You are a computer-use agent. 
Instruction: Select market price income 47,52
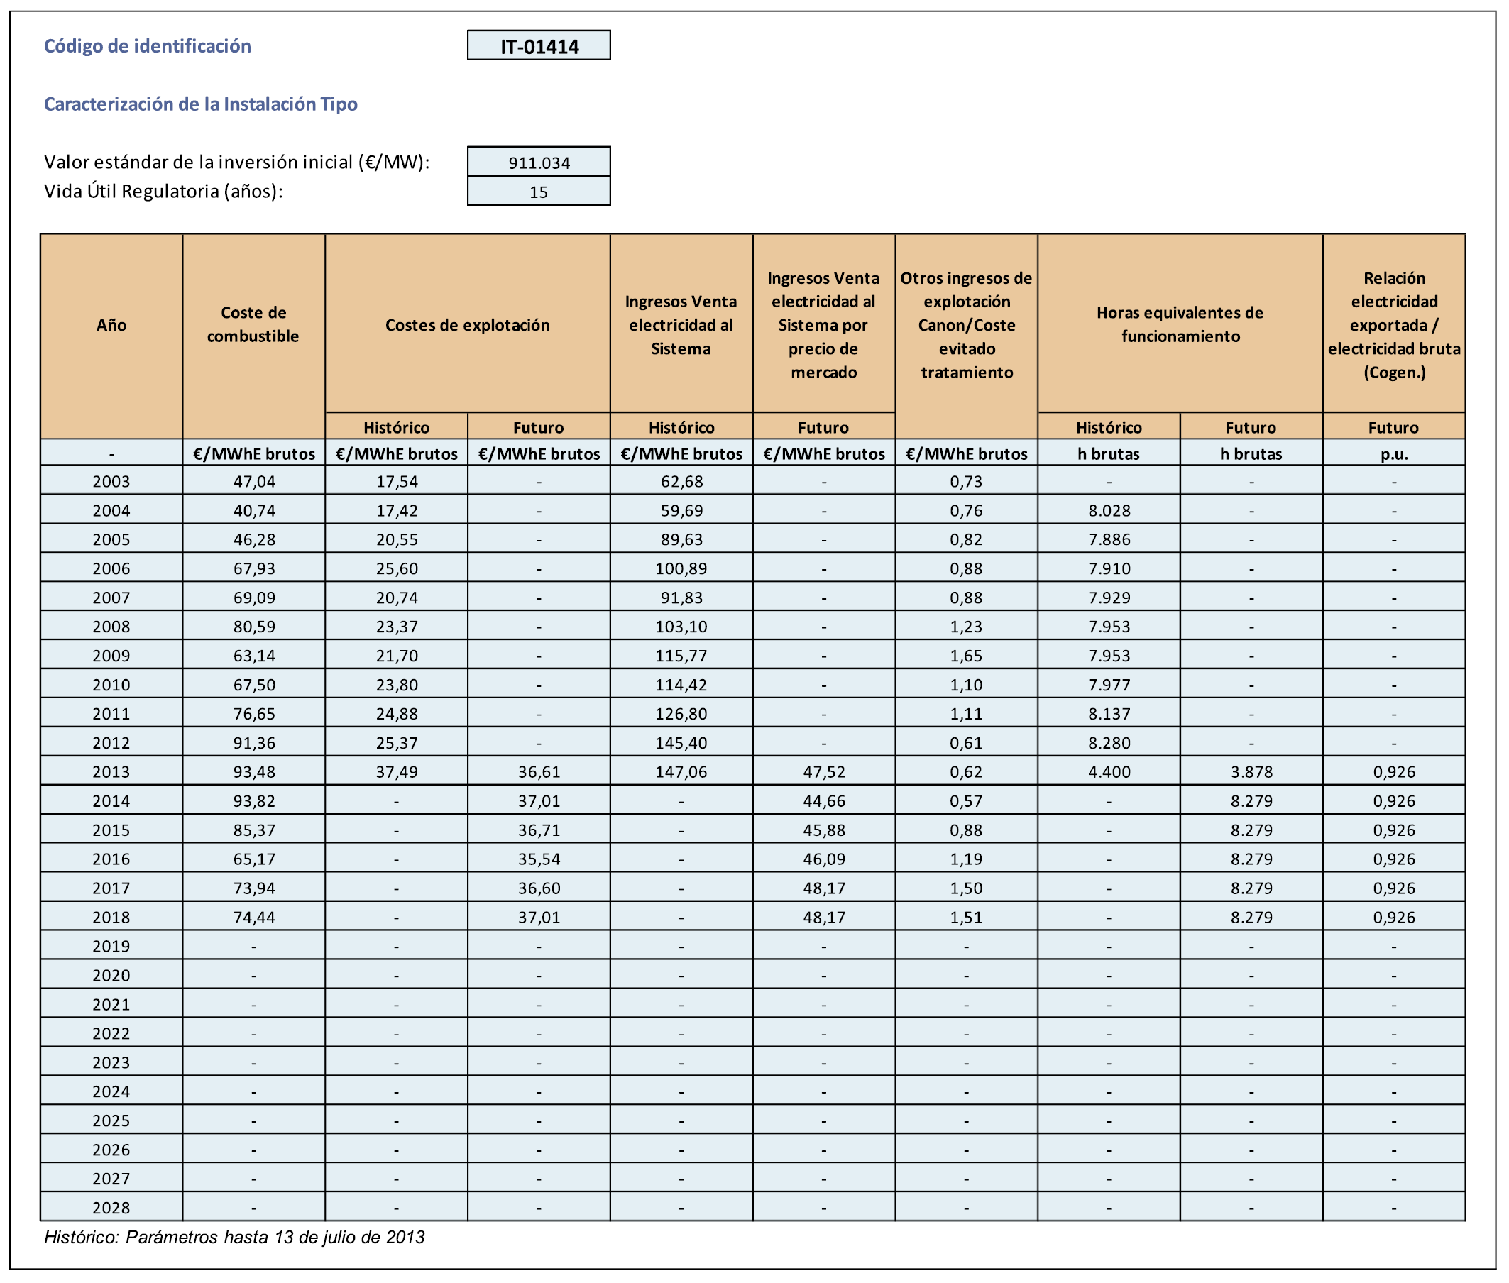point(823,772)
